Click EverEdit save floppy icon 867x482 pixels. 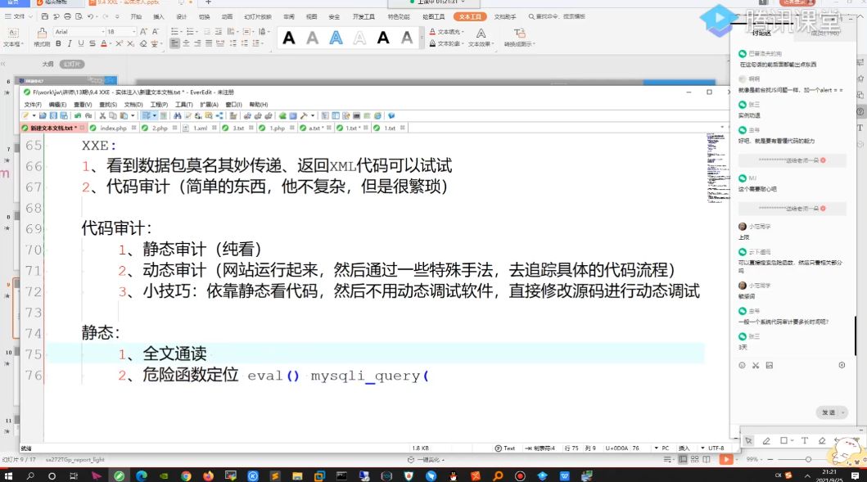point(53,115)
